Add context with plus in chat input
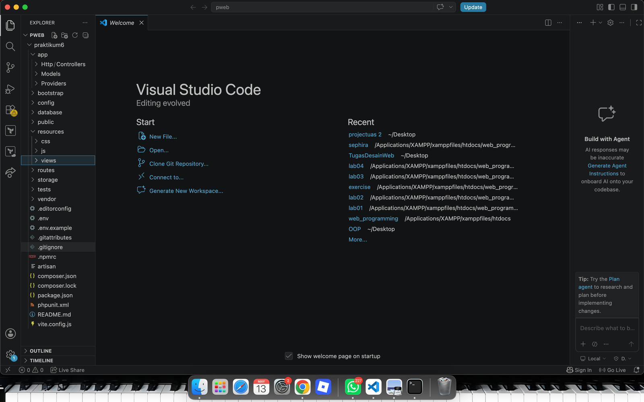Image resolution: width=644 pixels, height=402 pixels. click(583, 344)
